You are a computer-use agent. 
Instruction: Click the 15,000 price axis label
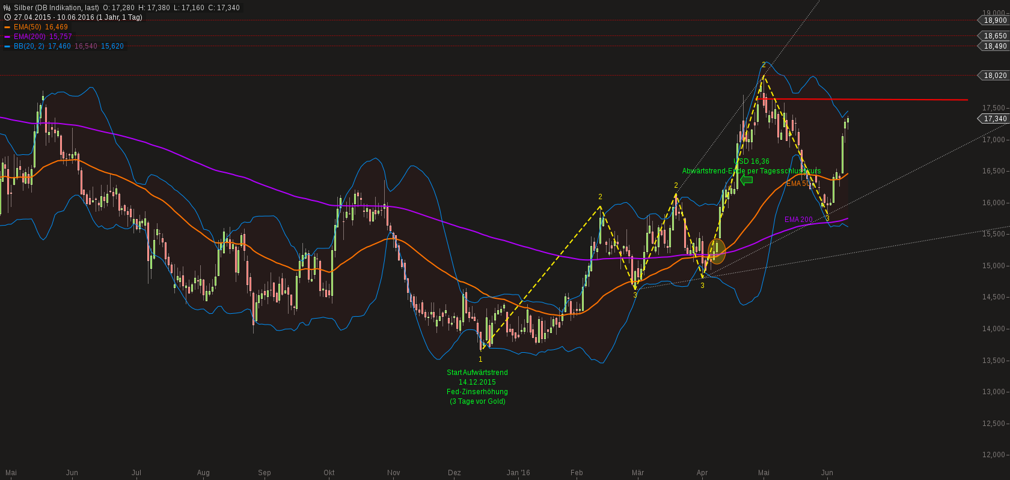tap(994, 266)
